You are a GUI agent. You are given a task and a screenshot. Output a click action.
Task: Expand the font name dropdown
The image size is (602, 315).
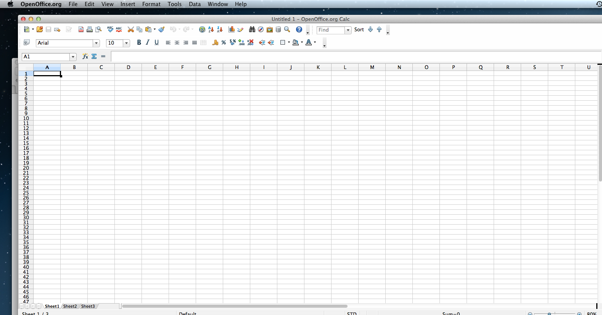[x=97, y=43]
